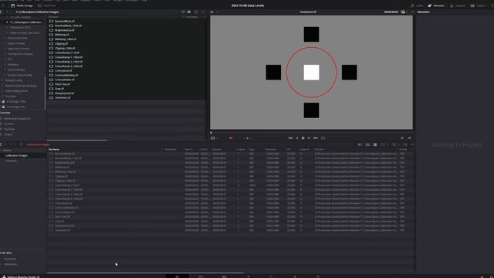Image resolution: width=494 pixels, height=278 pixels.
Task: Open Resolve Database Backups folder in tree
Action: 21,86
